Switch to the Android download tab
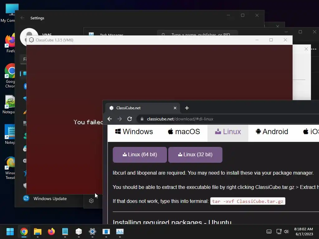The image size is (319, 239). (x=272, y=132)
